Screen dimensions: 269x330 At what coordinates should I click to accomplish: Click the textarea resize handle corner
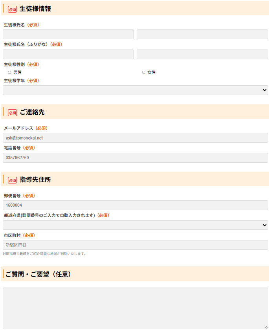pyautogui.click(x=266, y=327)
